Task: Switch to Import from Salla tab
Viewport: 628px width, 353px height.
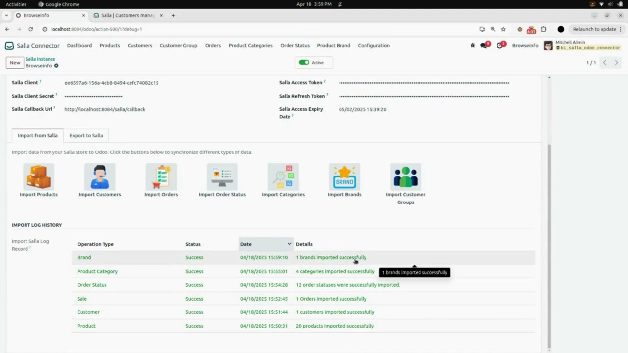Action: click(38, 135)
